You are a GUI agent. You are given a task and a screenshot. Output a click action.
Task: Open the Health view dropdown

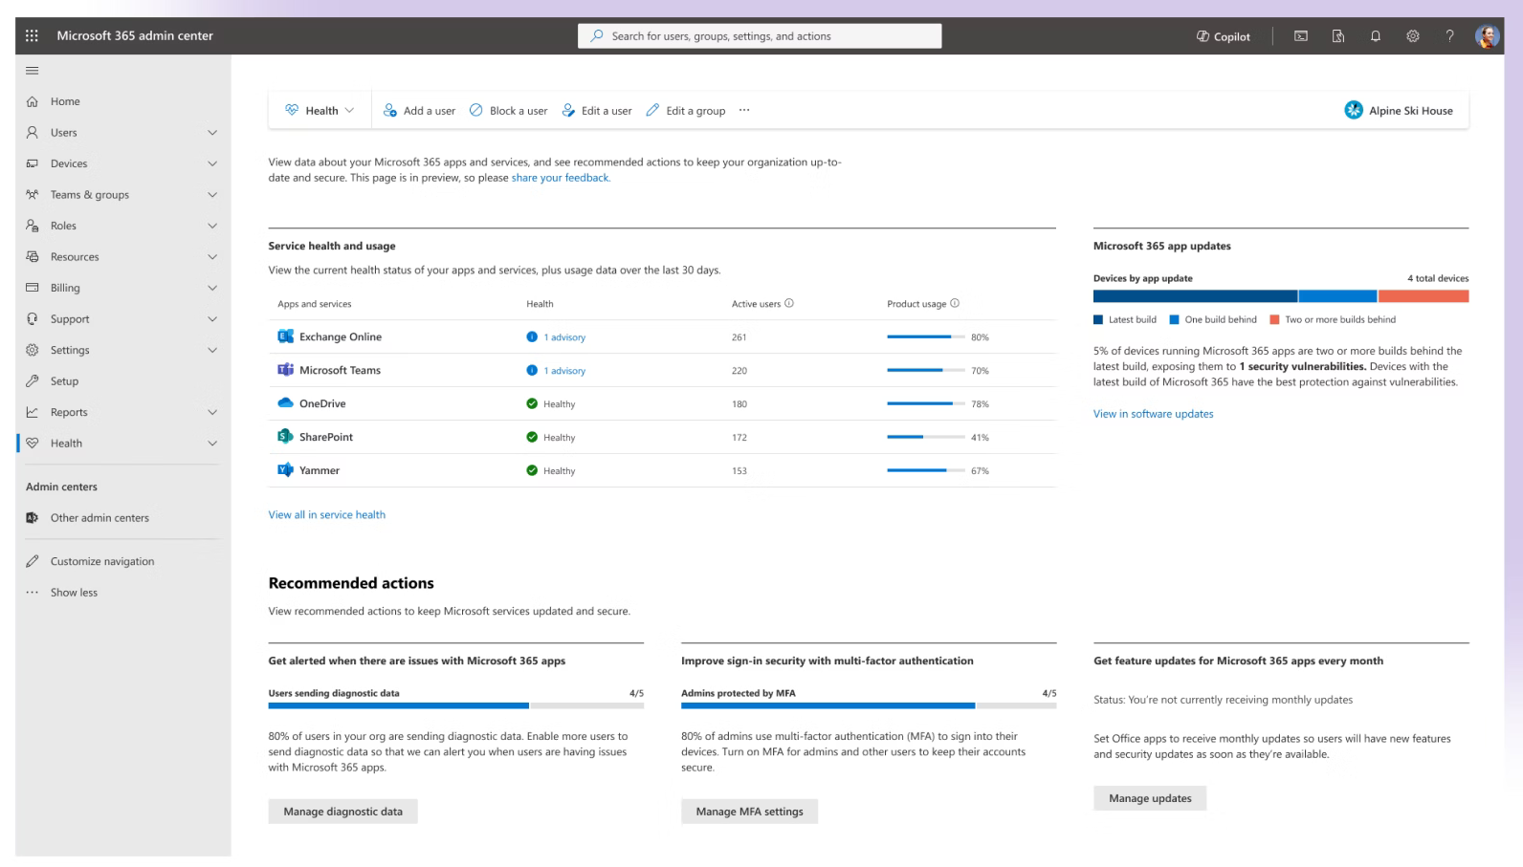click(320, 111)
